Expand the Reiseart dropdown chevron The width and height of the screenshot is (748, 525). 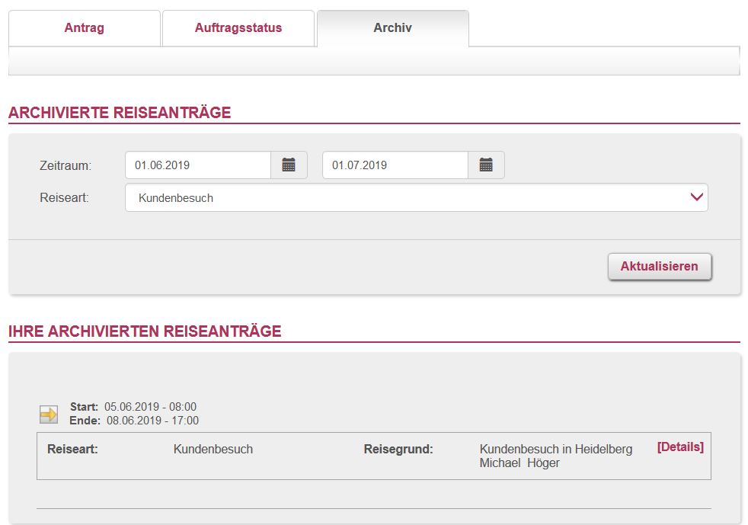(696, 197)
